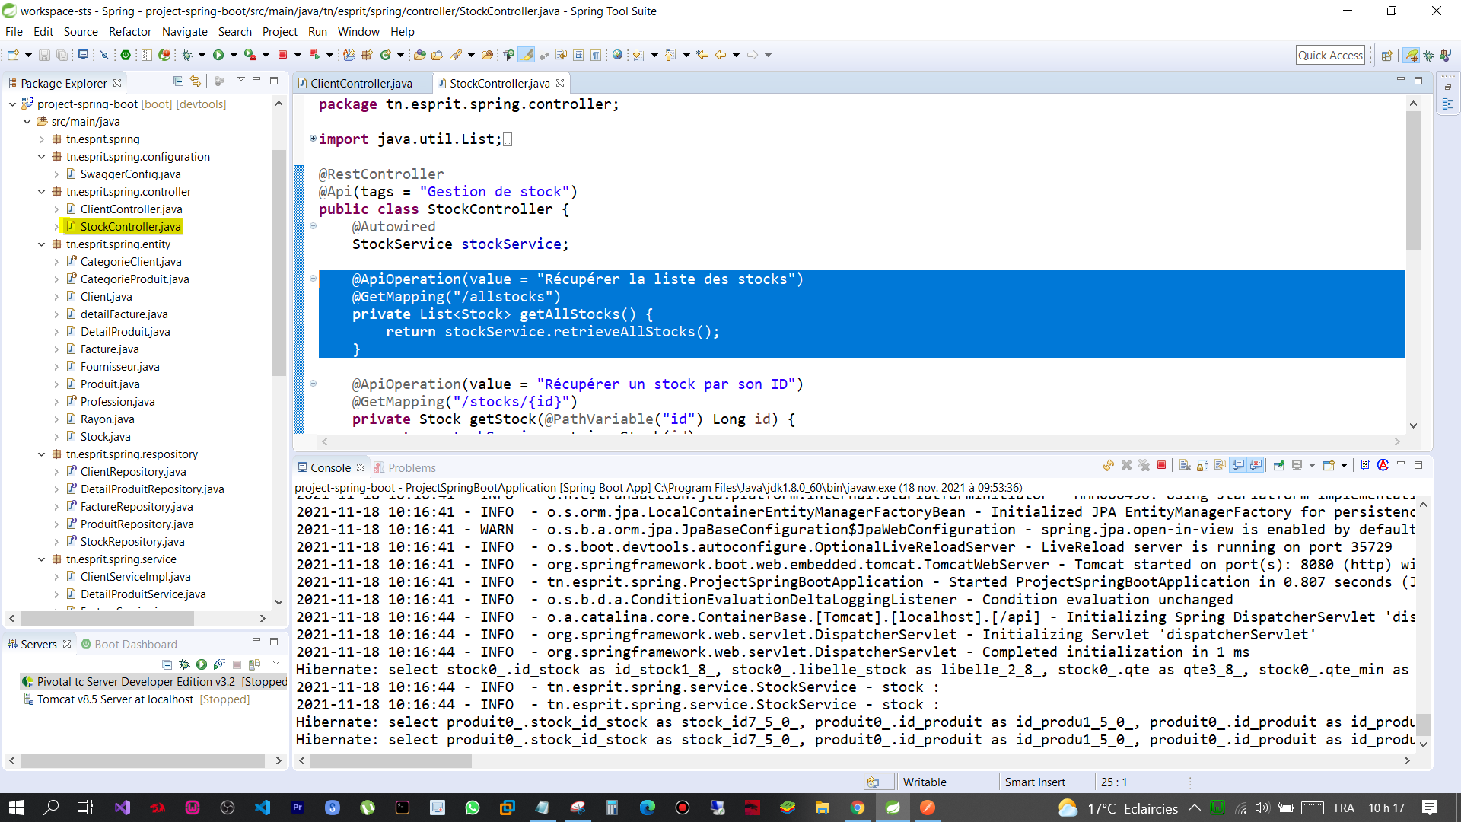Open the Windows Start menu

pyautogui.click(x=16, y=808)
